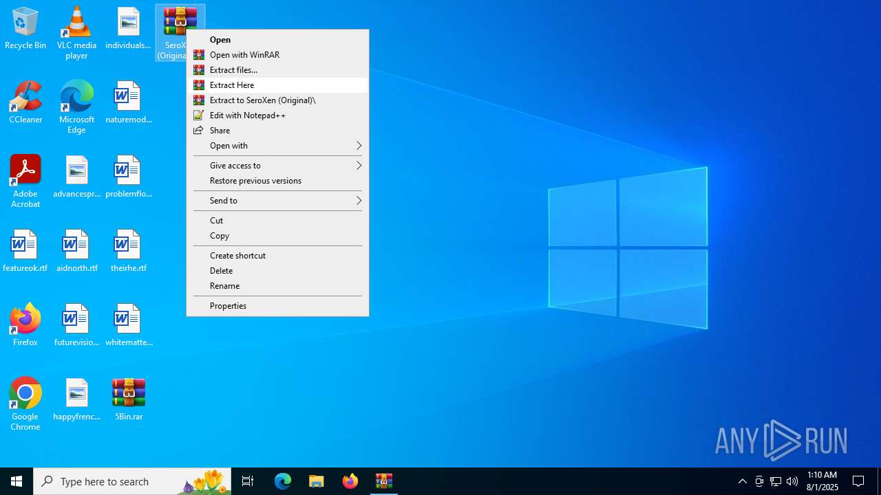The width and height of the screenshot is (881, 495).
Task: Choose Open with WinRAR
Action: [277, 55]
